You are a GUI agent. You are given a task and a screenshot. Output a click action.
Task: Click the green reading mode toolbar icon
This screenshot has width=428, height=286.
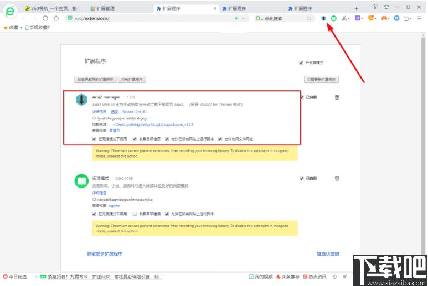tap(333, 18)
